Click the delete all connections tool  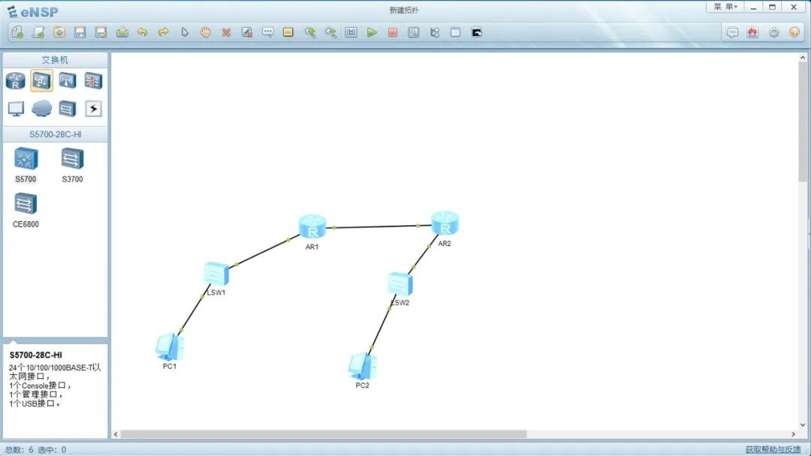click(x=247, y=32)
